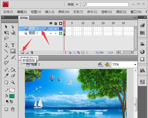Open the 修改(M) menu
148x118 pixels.
(64, 12)
